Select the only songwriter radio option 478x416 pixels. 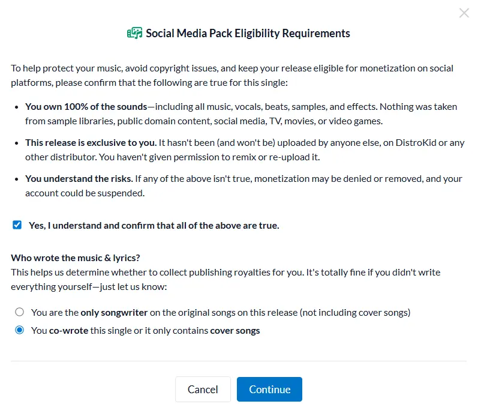[x=20, y=312]
